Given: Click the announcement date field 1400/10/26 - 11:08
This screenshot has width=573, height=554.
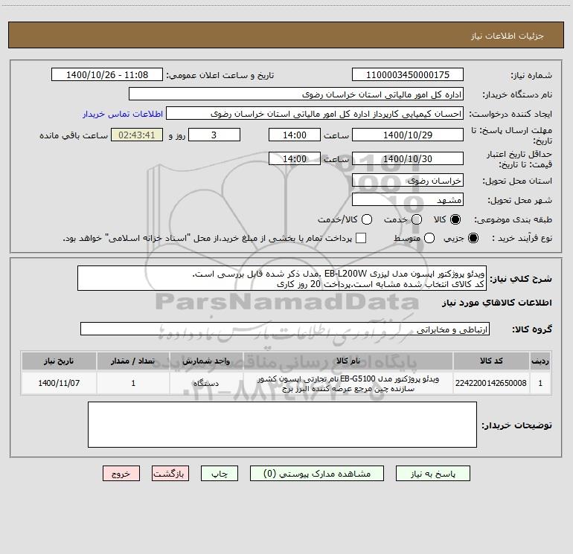Looking at the screenshot, I should point(107,74).
